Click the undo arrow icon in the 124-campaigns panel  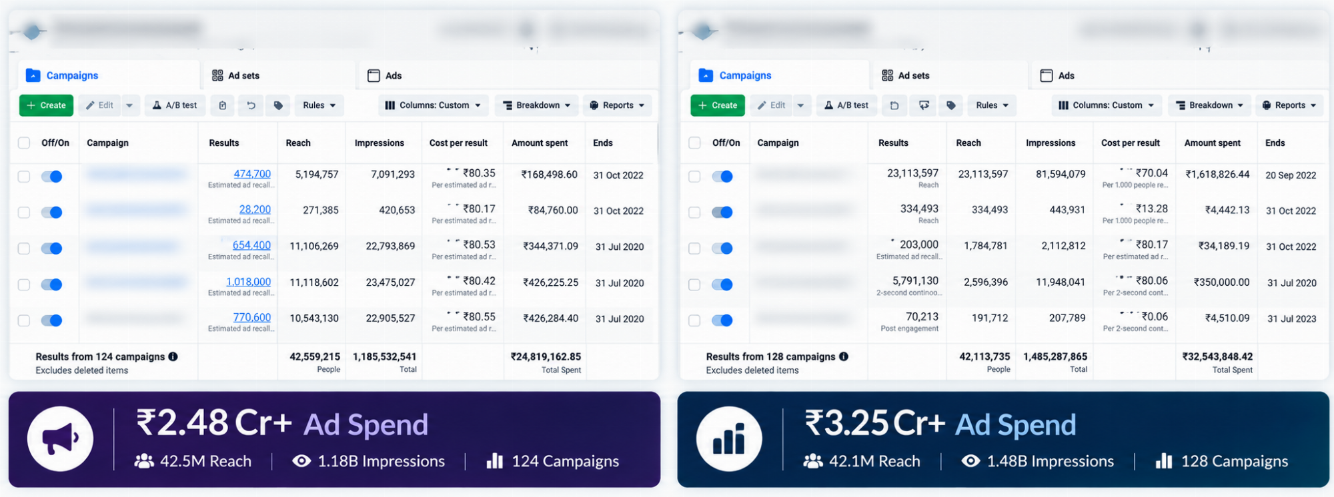[251, 105]
